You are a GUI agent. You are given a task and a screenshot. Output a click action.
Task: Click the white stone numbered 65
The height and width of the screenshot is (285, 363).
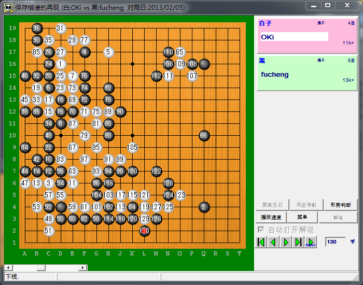tap(180, 52)
